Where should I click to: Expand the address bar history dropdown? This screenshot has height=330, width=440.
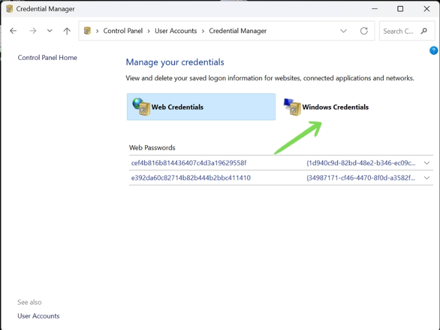343,31
